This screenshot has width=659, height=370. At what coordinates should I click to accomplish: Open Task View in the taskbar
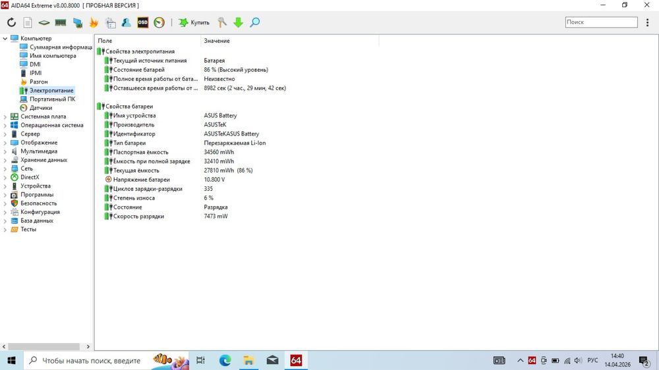(x=200, y=360)
